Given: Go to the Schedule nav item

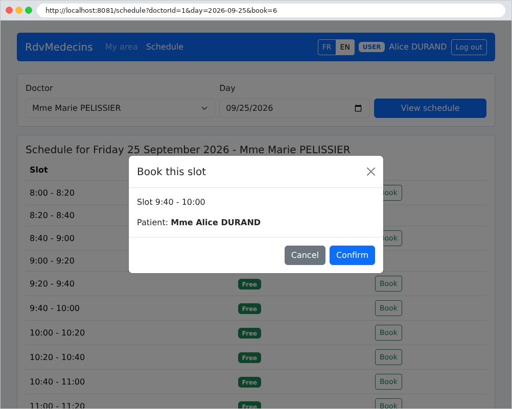Looking at the screenshot, I should (x=165, y=46).
